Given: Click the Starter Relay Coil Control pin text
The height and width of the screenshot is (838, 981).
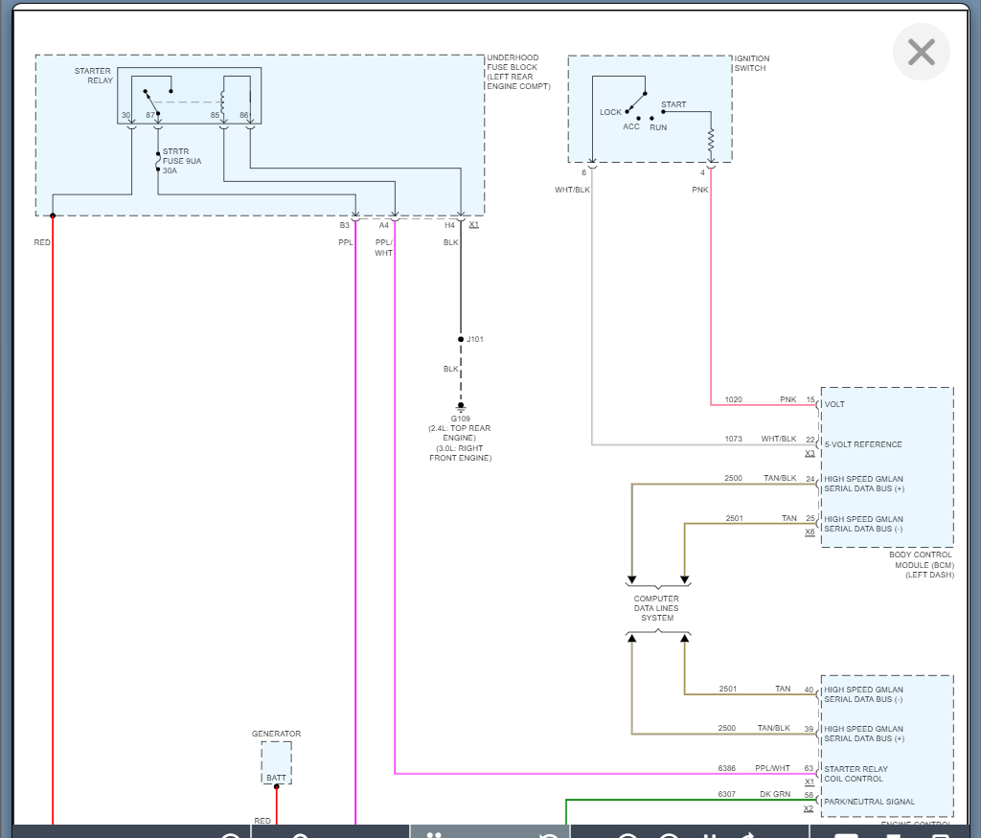Looking at the screenshot, I should (x=856, y=773).
